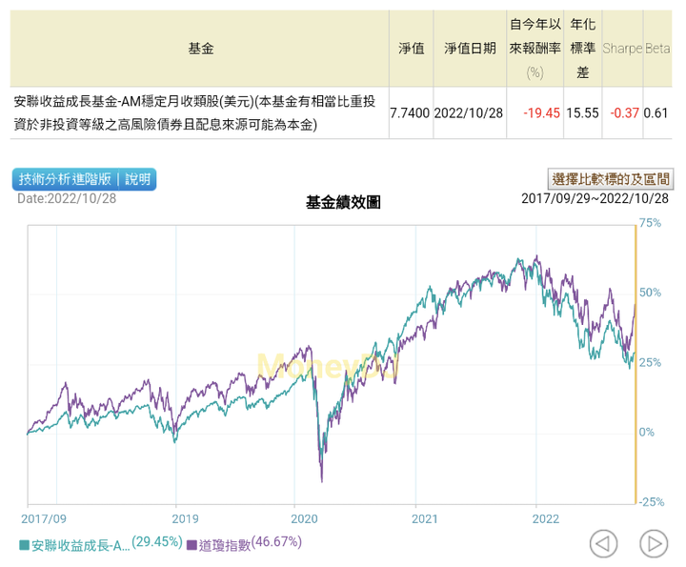This screenshot has height=567, width=686.
Task: Open 技術分析進階版 advanced technical analysis
Action: pos(65,179)
